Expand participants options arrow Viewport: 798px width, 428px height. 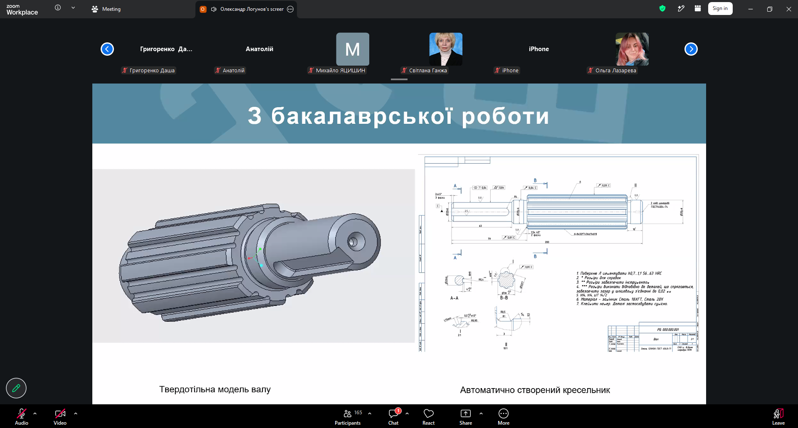coord(370,413)
